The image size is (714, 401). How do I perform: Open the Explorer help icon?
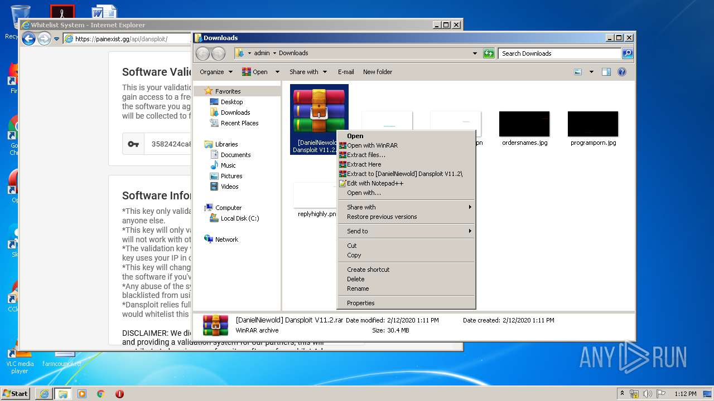coord(622,72)
